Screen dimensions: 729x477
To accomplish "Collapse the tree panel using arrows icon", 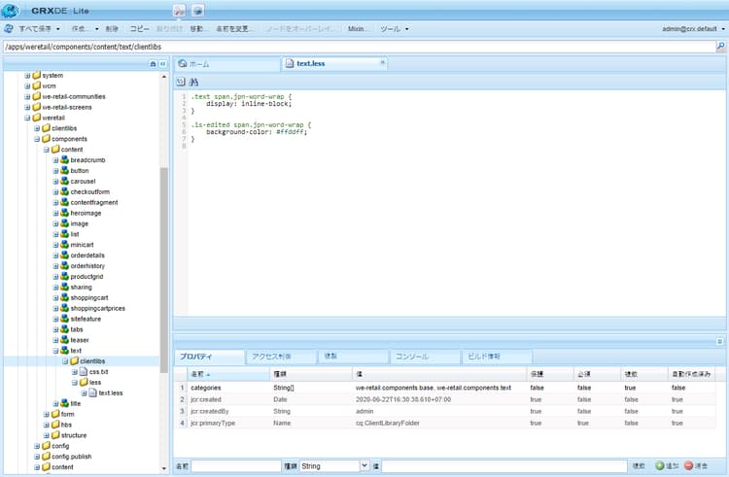I will click(x=162, y=63).
